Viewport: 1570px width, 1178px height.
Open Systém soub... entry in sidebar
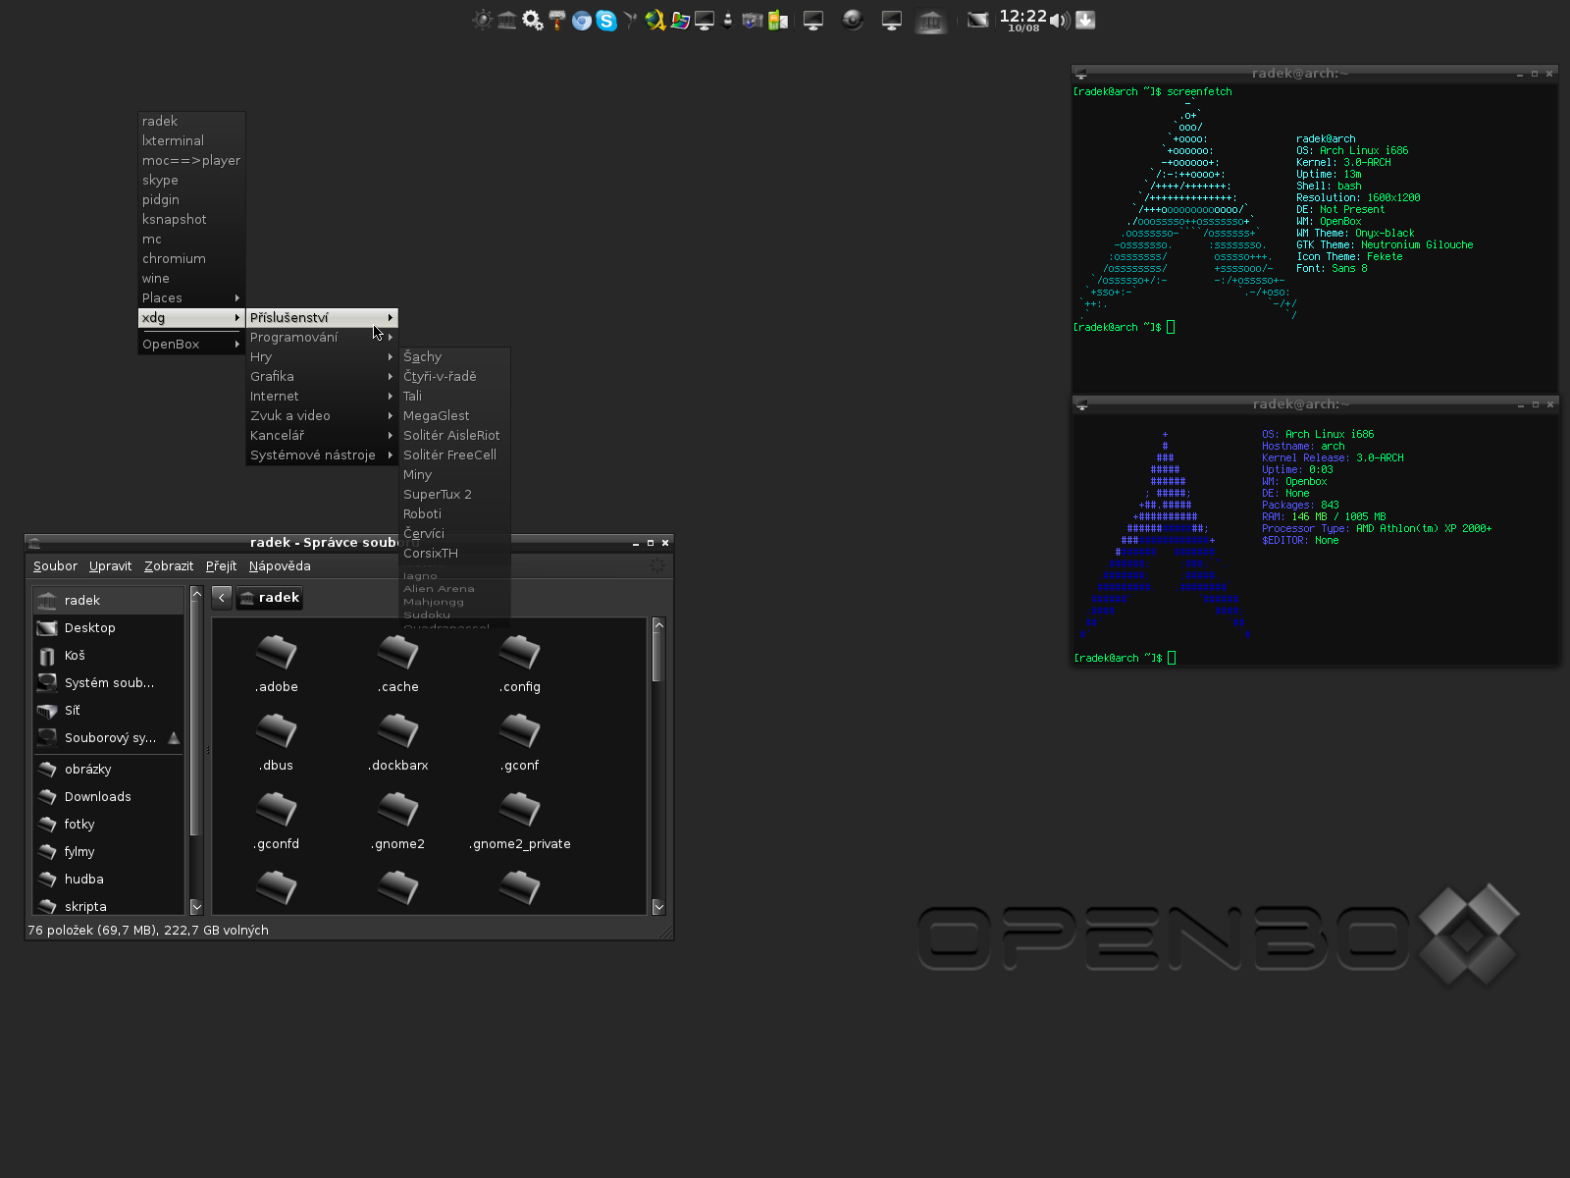tap(108, 683)
